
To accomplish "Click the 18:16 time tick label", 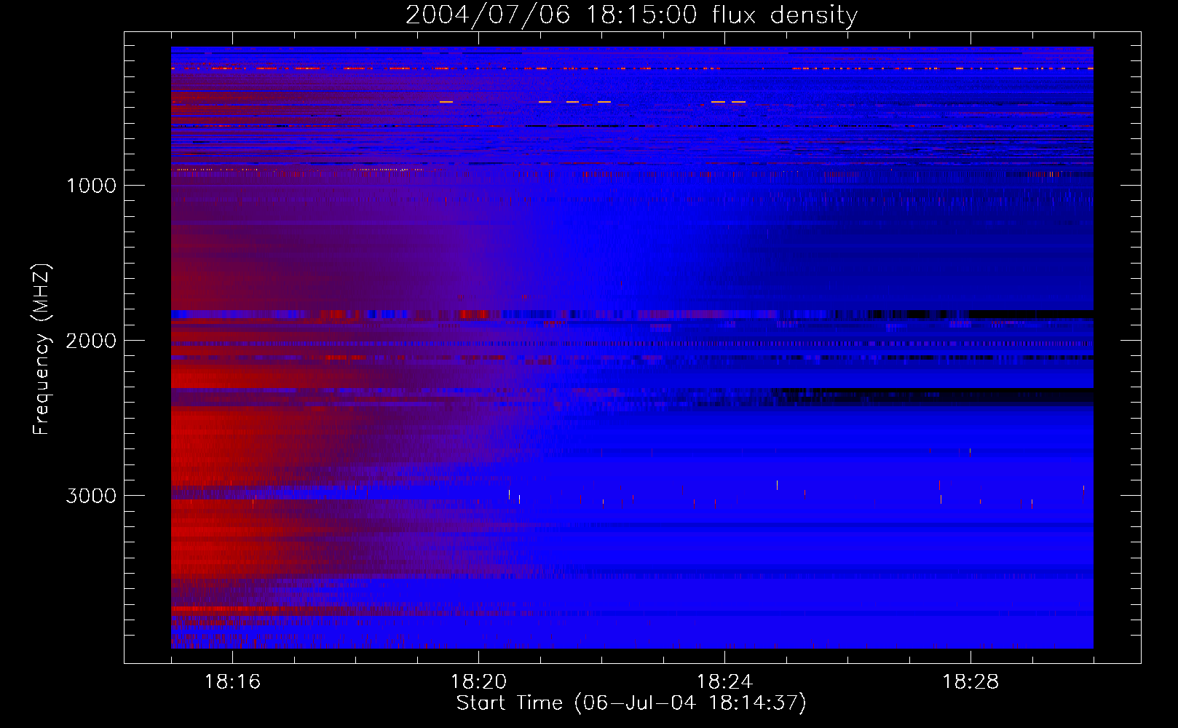I will [232, 682].
